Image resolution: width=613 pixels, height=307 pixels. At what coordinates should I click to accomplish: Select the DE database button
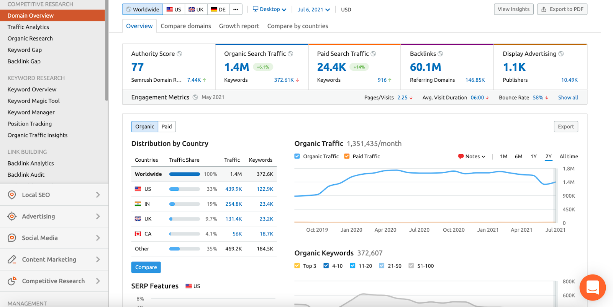(x=218, y=9)
